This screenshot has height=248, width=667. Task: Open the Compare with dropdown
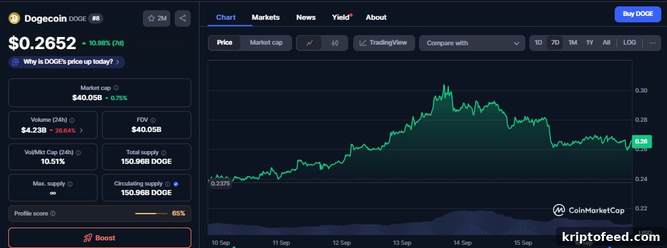pos(472,43)
